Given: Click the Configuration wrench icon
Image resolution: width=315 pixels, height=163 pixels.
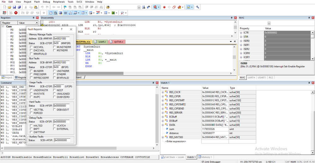Looking at the screenshot, I should tap(198, 7).
